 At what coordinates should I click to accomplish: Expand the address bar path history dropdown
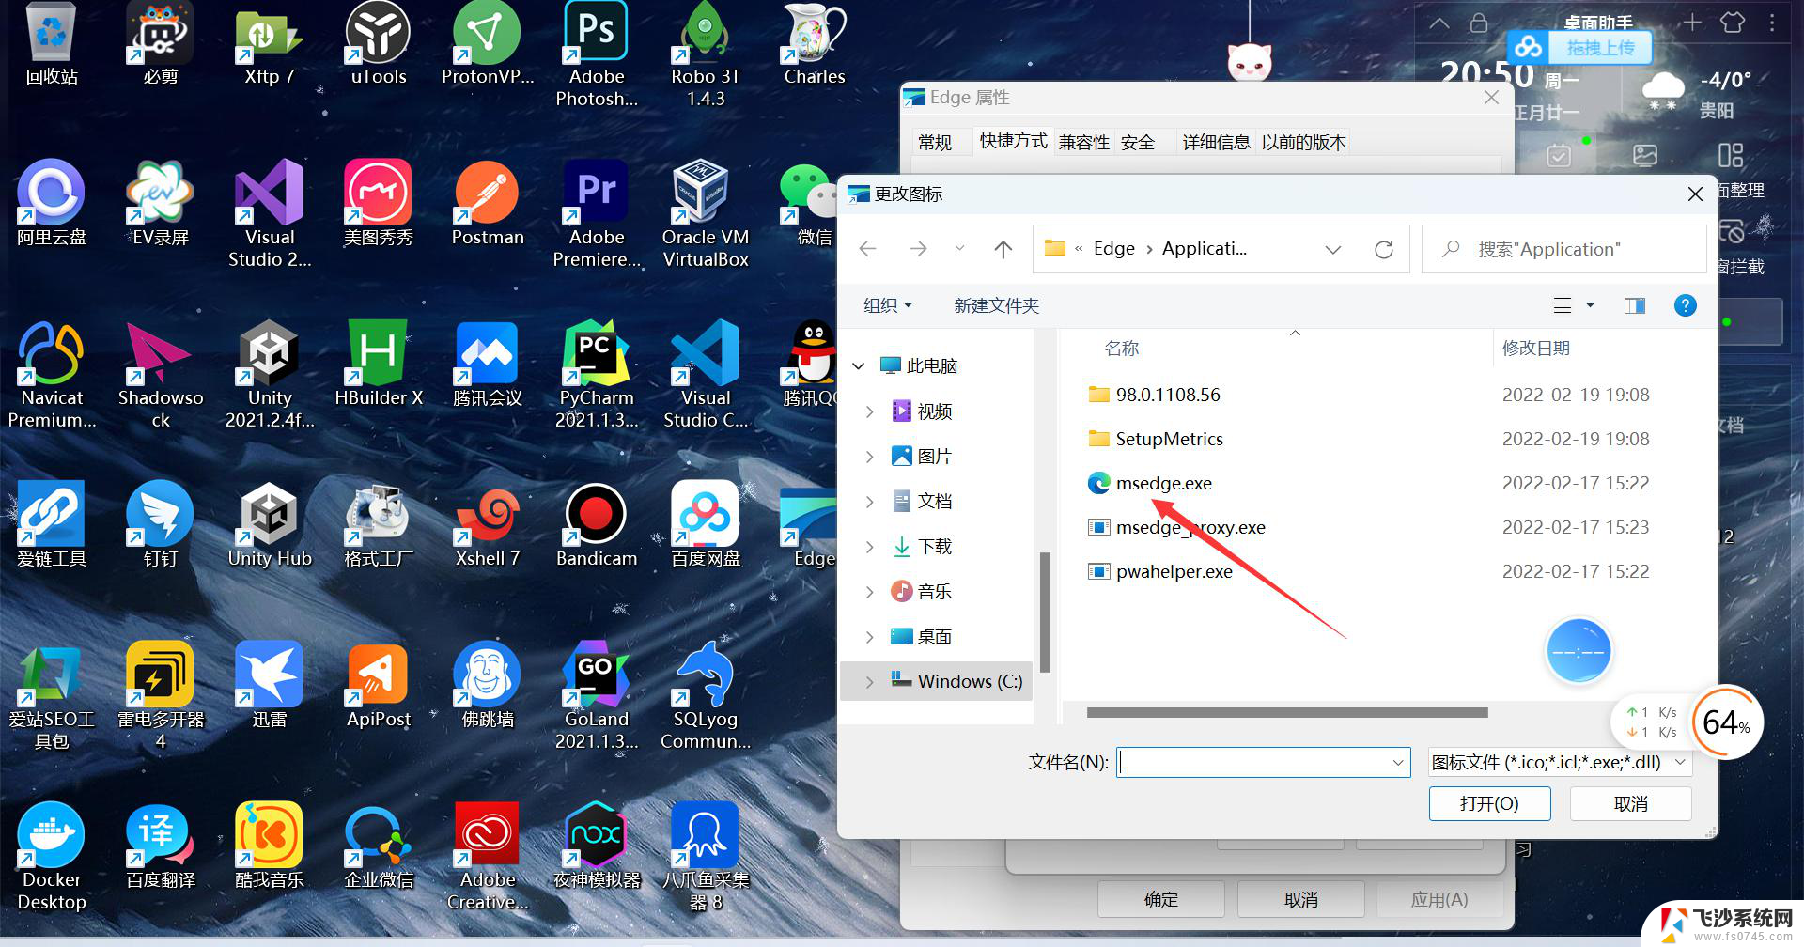[1332, 249]
